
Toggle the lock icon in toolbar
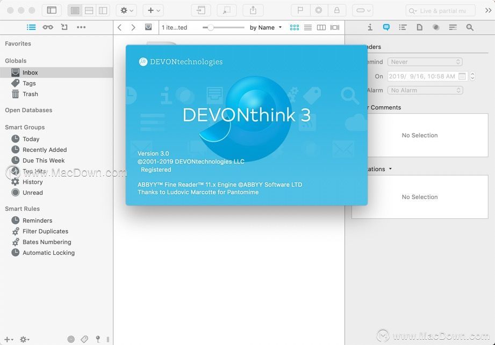[337, 10]
